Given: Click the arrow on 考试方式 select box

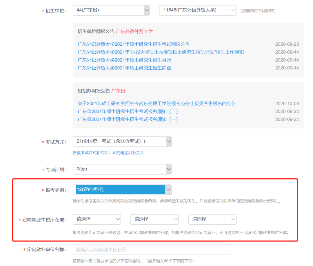Looking at the screenshot, I should pyautogui.click(x=168, y=142).
